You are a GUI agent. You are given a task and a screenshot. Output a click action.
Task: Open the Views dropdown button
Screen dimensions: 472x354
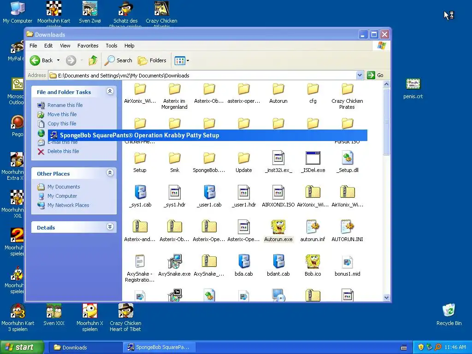coord(182,60)
